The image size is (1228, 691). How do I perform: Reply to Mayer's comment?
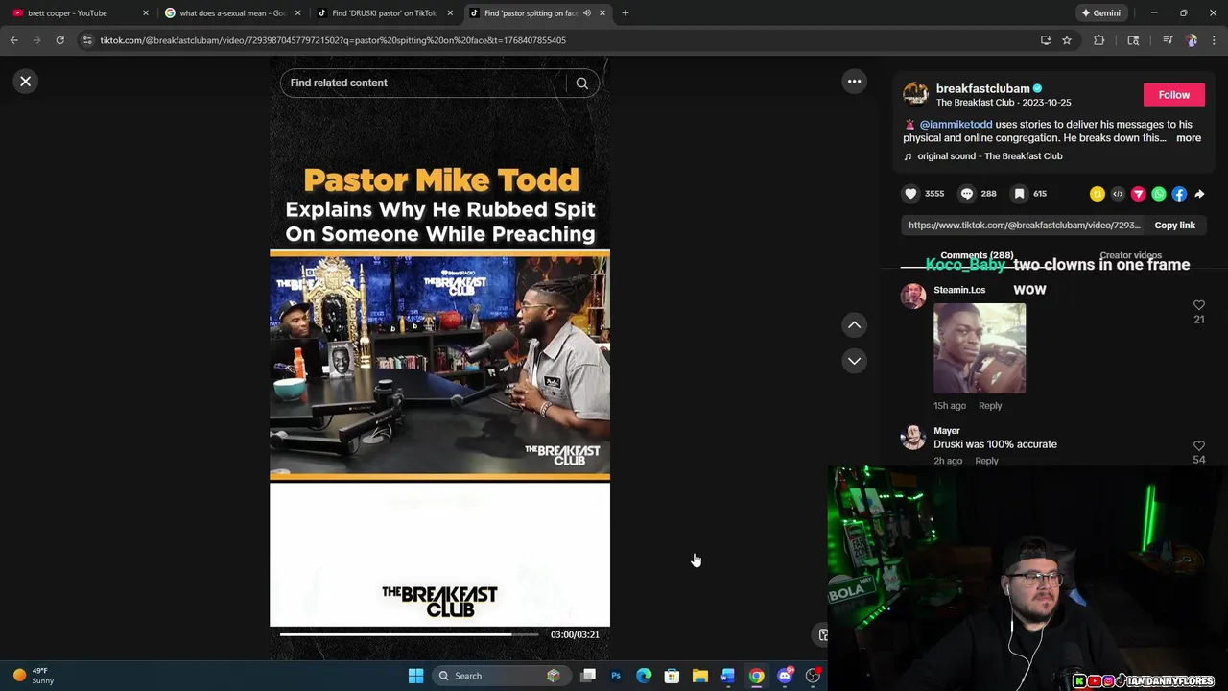click(986, 461)
